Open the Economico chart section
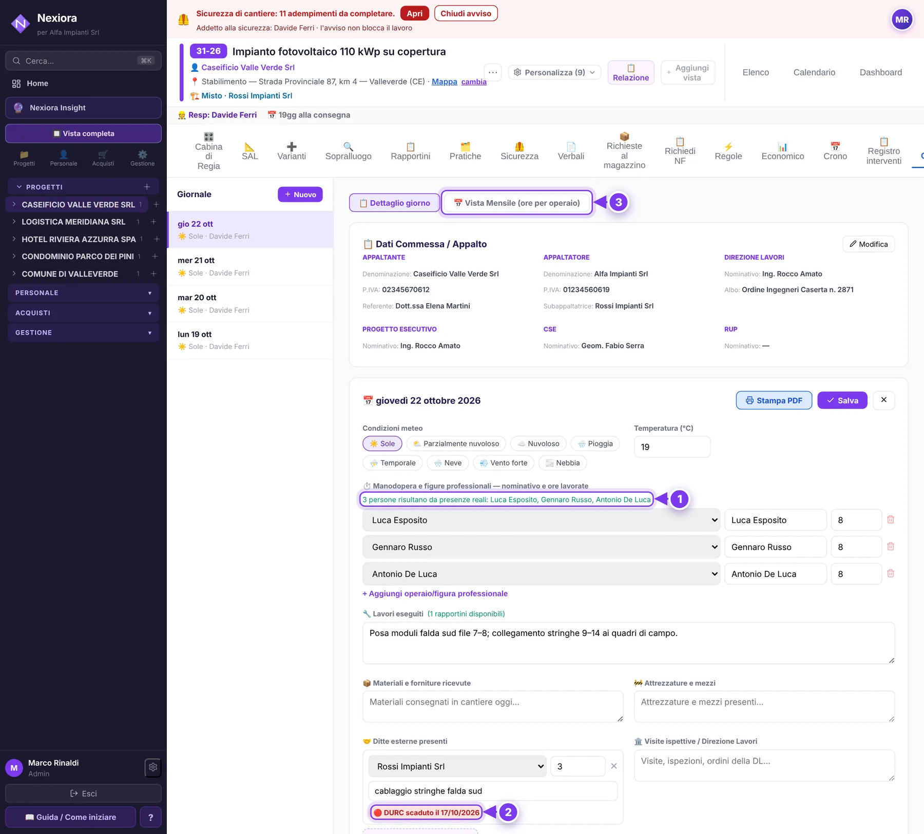This screenshot has width=924, height=834. coord(782,151)
